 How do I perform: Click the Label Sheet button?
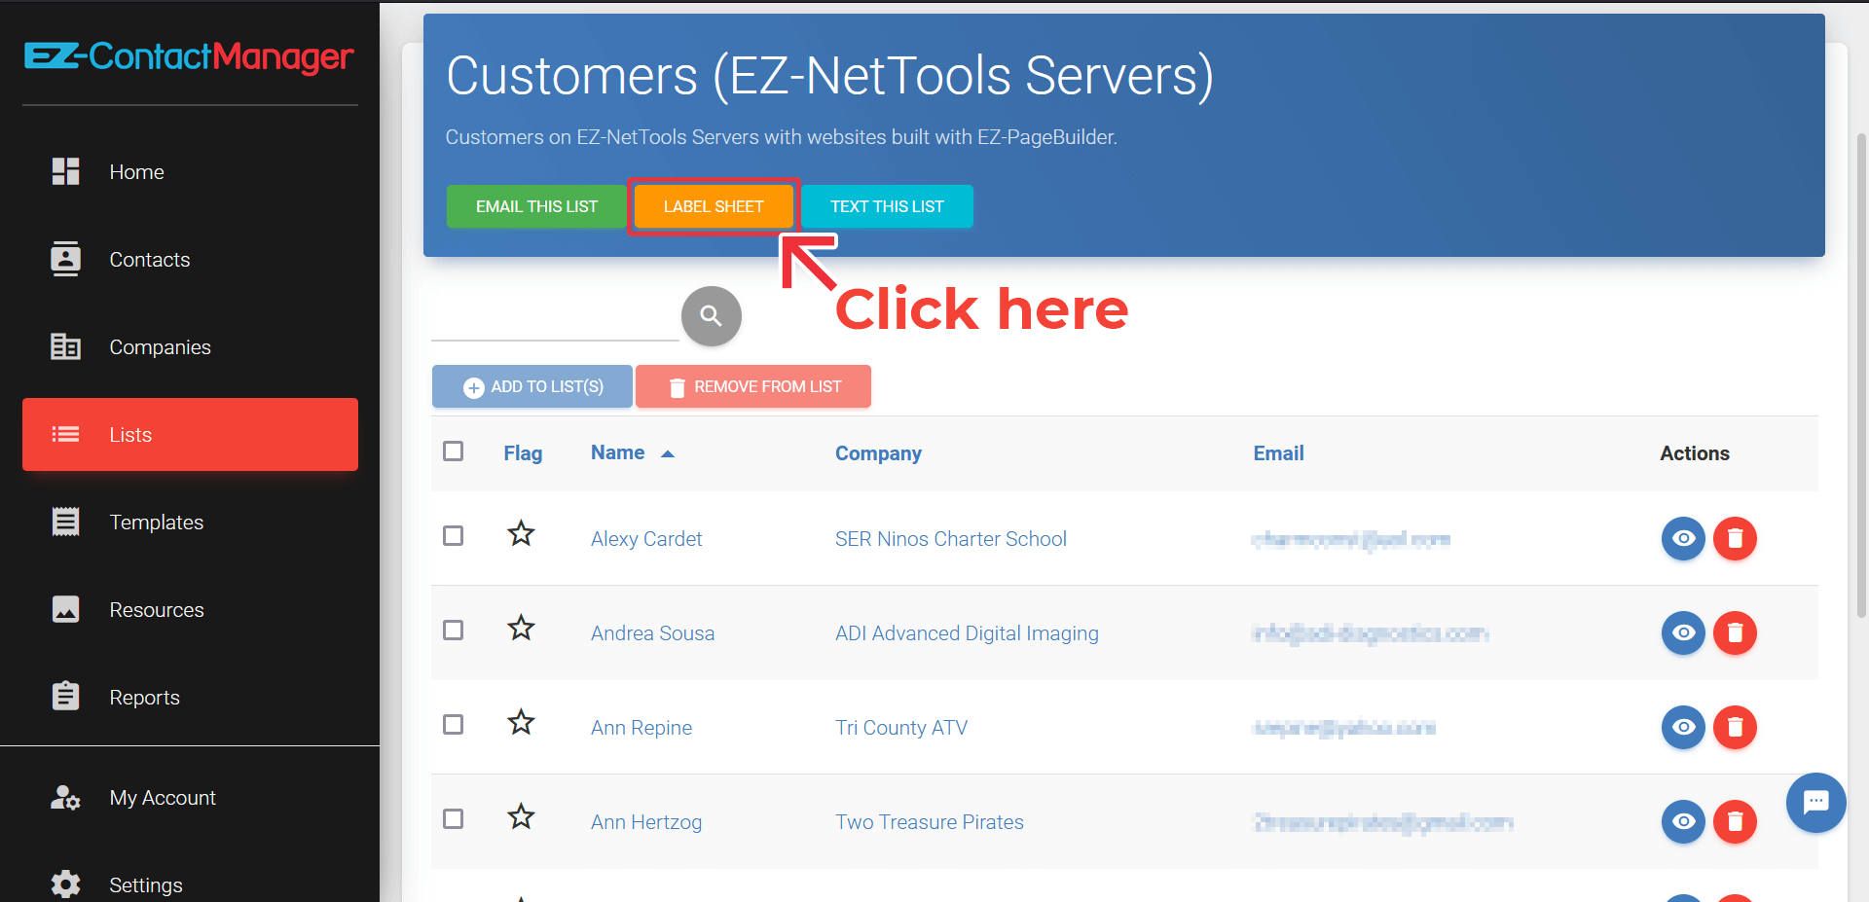pyautogui.click(x=714, y=206)
